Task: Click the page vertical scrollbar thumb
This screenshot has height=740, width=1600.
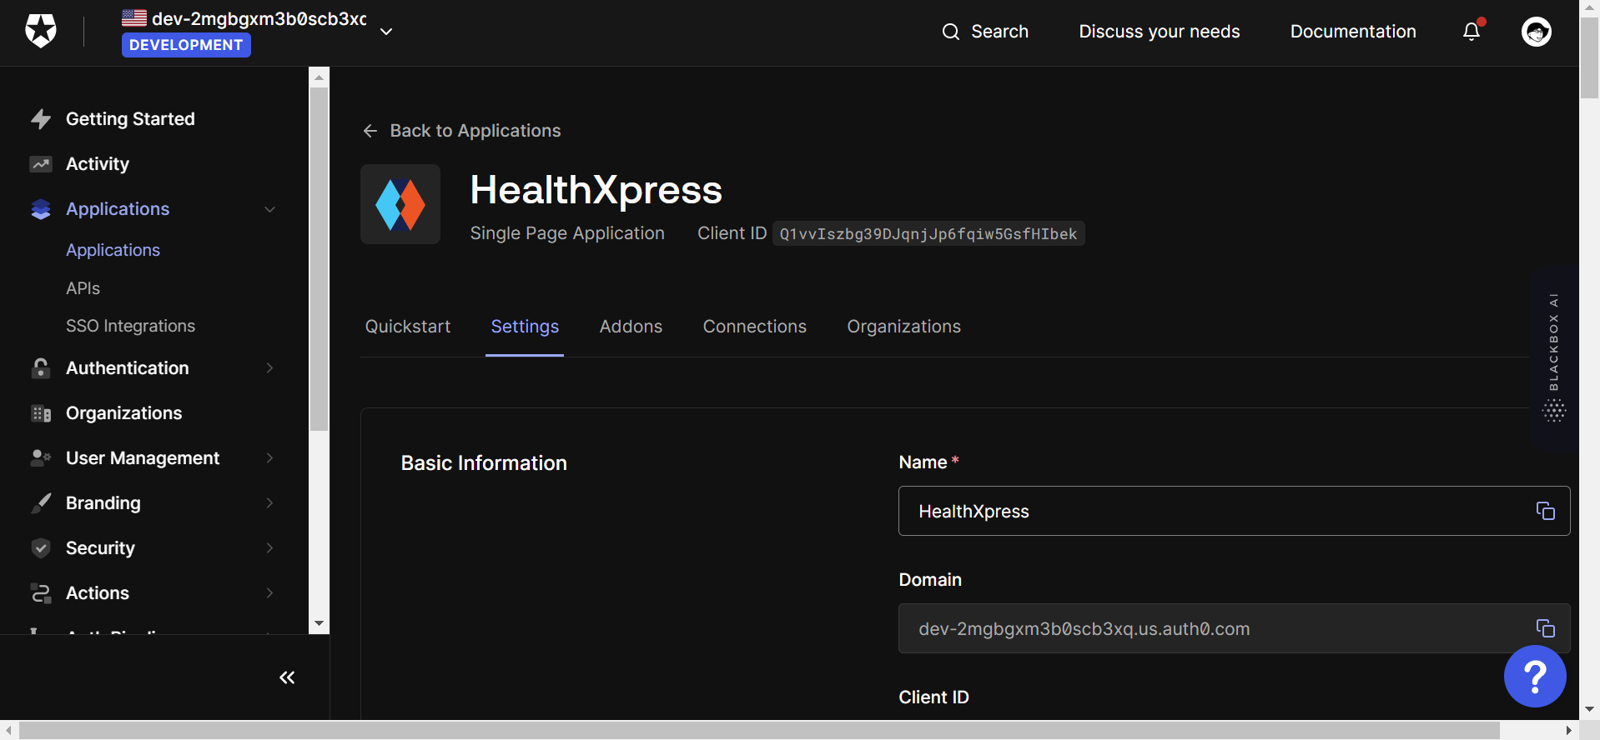Action: point(1589,58)
